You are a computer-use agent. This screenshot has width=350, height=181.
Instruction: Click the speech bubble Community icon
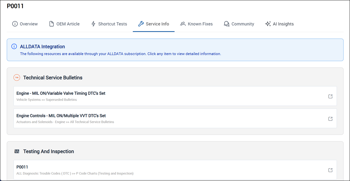click(227, 24)
